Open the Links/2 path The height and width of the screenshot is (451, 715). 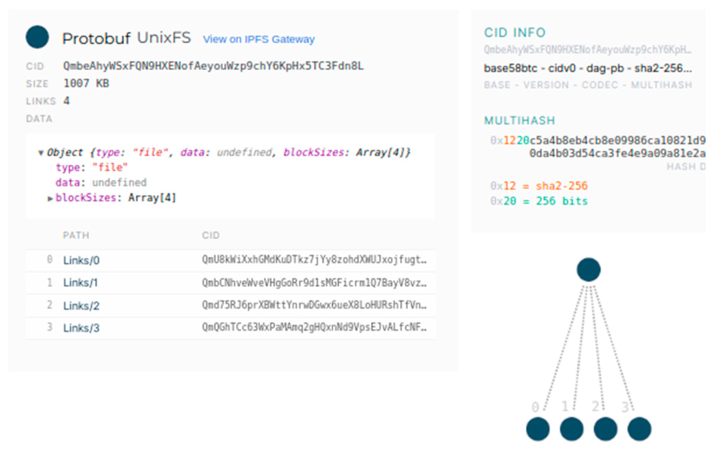pos(81,305)
